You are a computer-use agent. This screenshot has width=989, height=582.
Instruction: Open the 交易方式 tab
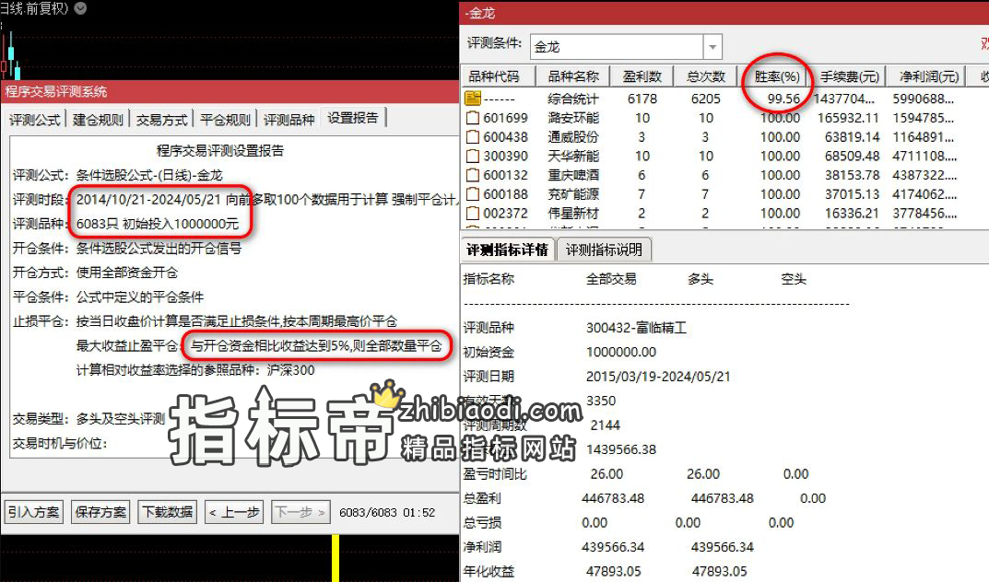(x=161, y=119)
